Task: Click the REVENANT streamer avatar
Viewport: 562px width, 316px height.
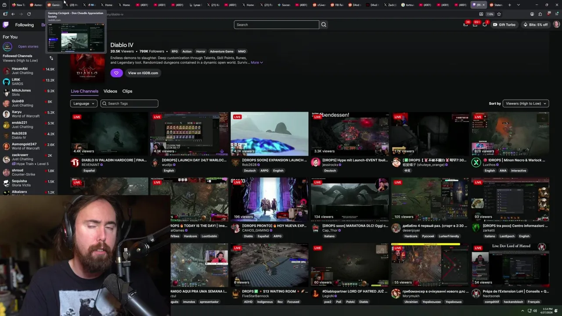Action: [75, 163]
